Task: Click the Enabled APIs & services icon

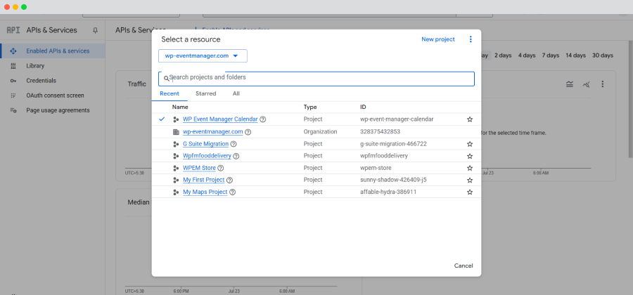Action: click(x=13, y=51)
